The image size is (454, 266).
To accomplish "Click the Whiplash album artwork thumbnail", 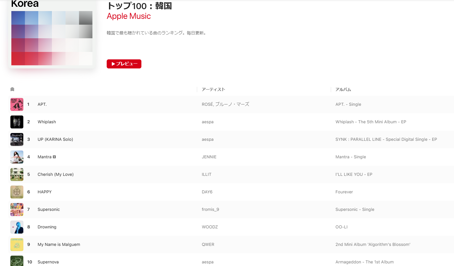I will tap(17, 122).
